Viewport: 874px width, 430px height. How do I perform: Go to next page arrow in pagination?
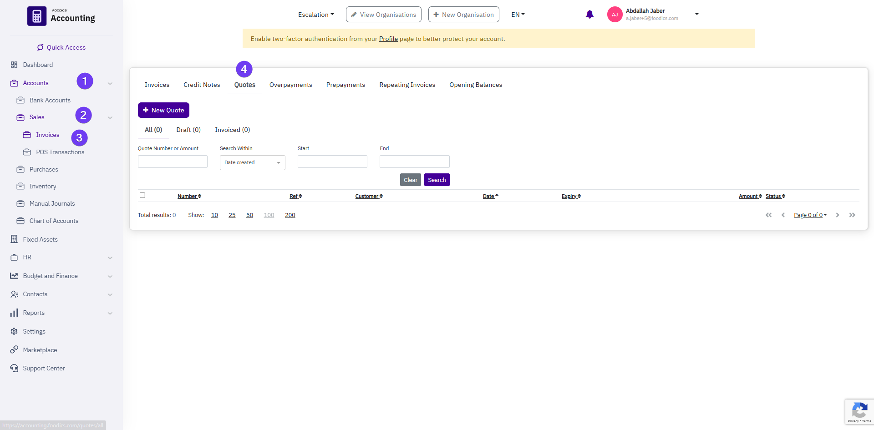pos(838,215)
